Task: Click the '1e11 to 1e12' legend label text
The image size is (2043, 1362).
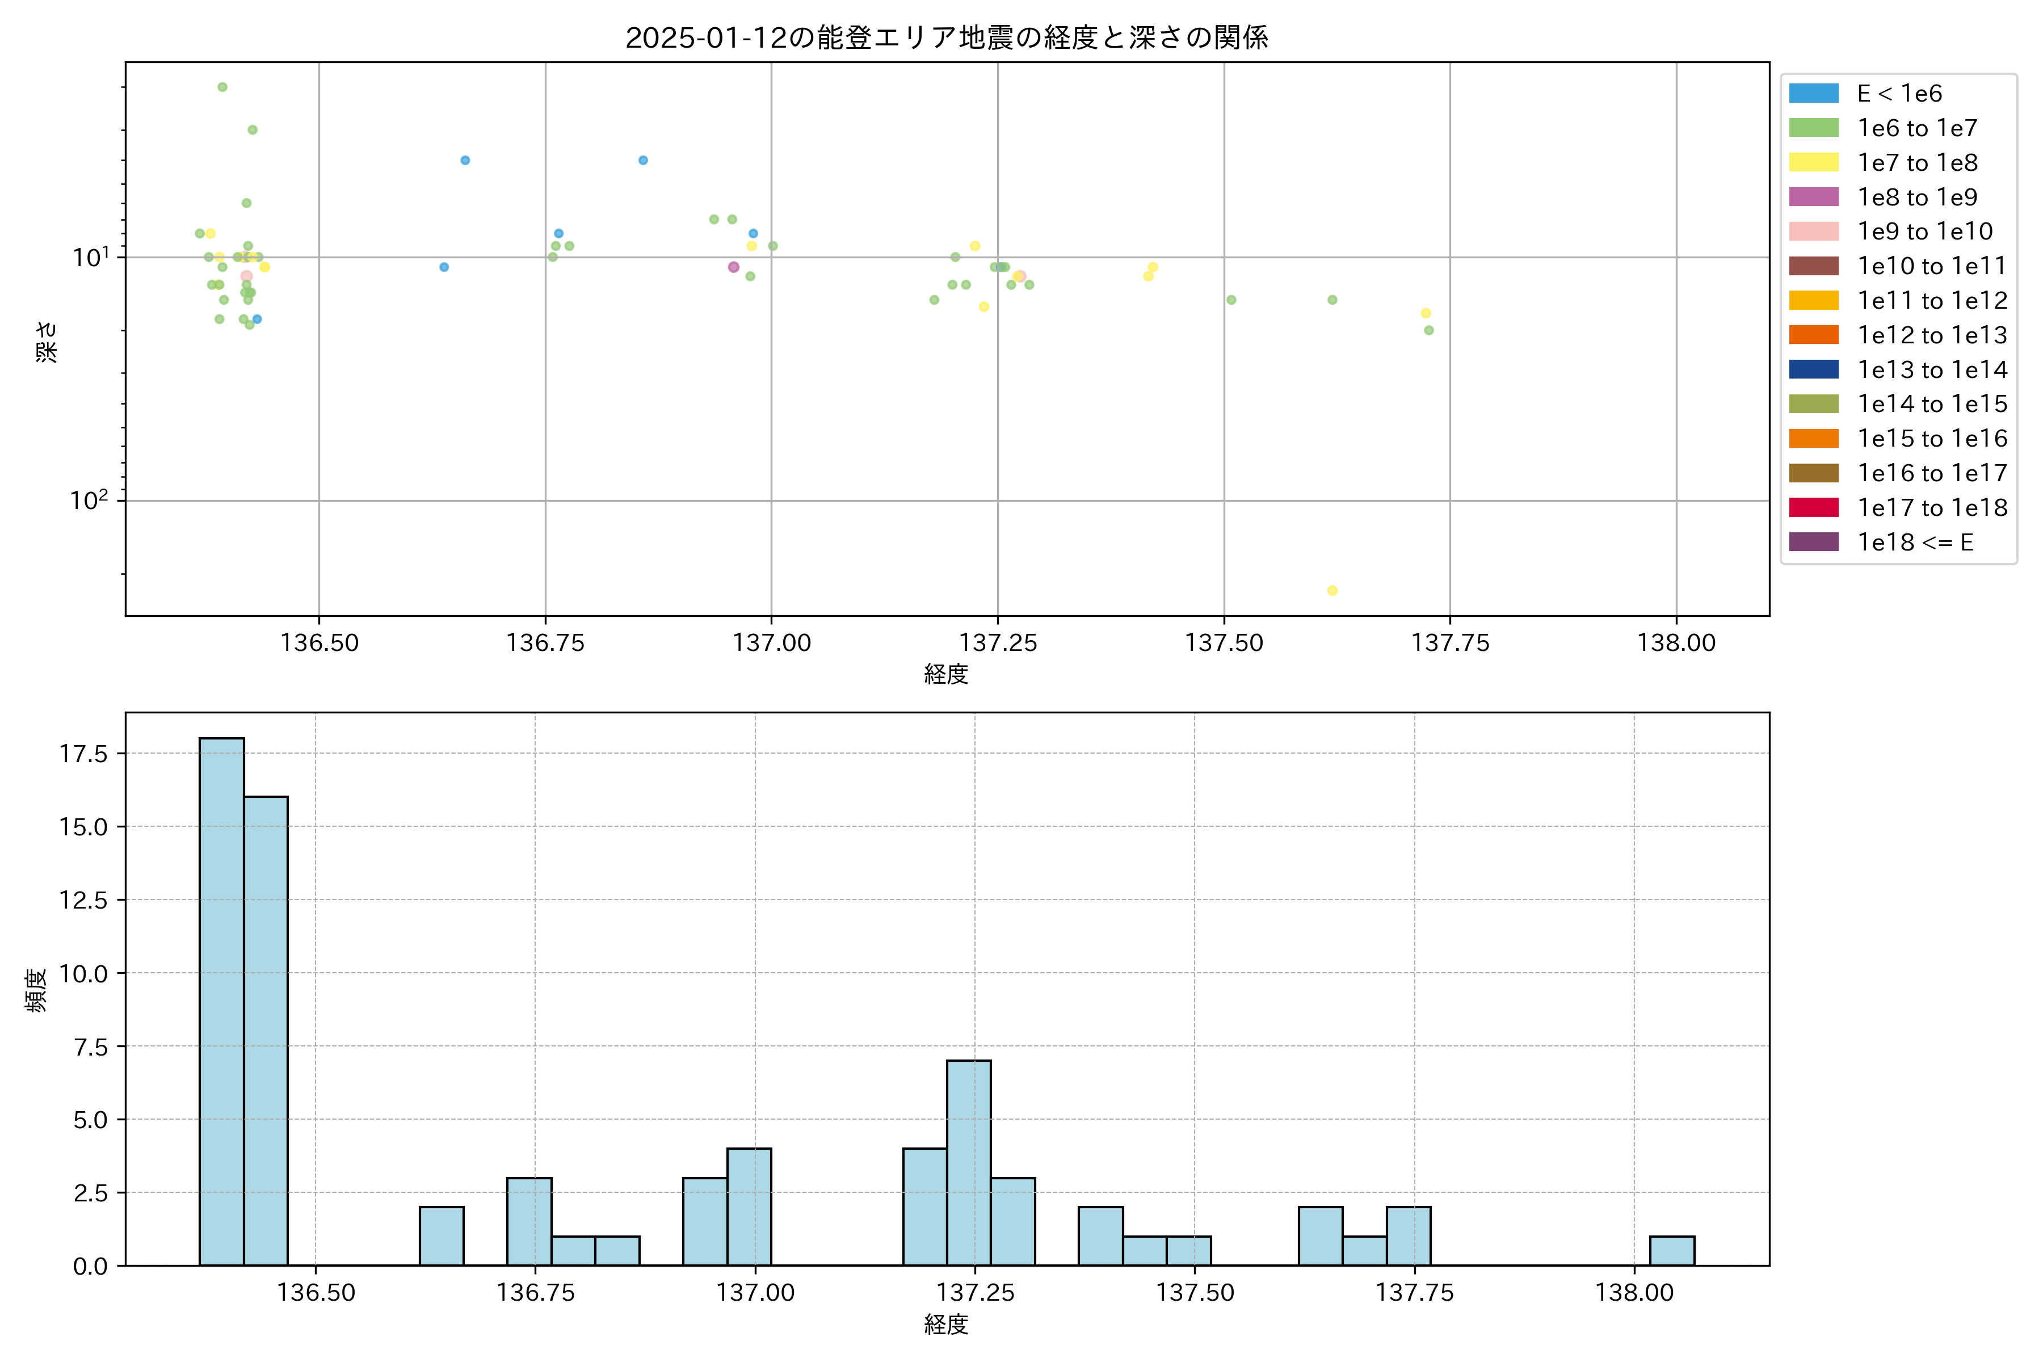Action: 1932,301
